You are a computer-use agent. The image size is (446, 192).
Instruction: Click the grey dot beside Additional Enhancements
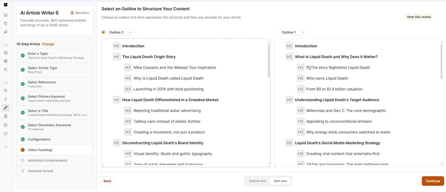[23, 160]
